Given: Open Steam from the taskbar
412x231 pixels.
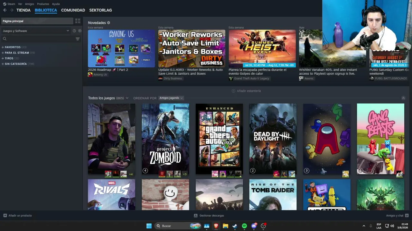Looking at the screenshot, I should pos(235,226).
